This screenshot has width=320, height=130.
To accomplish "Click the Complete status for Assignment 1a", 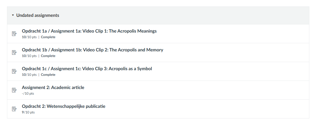I will (48, 37).
